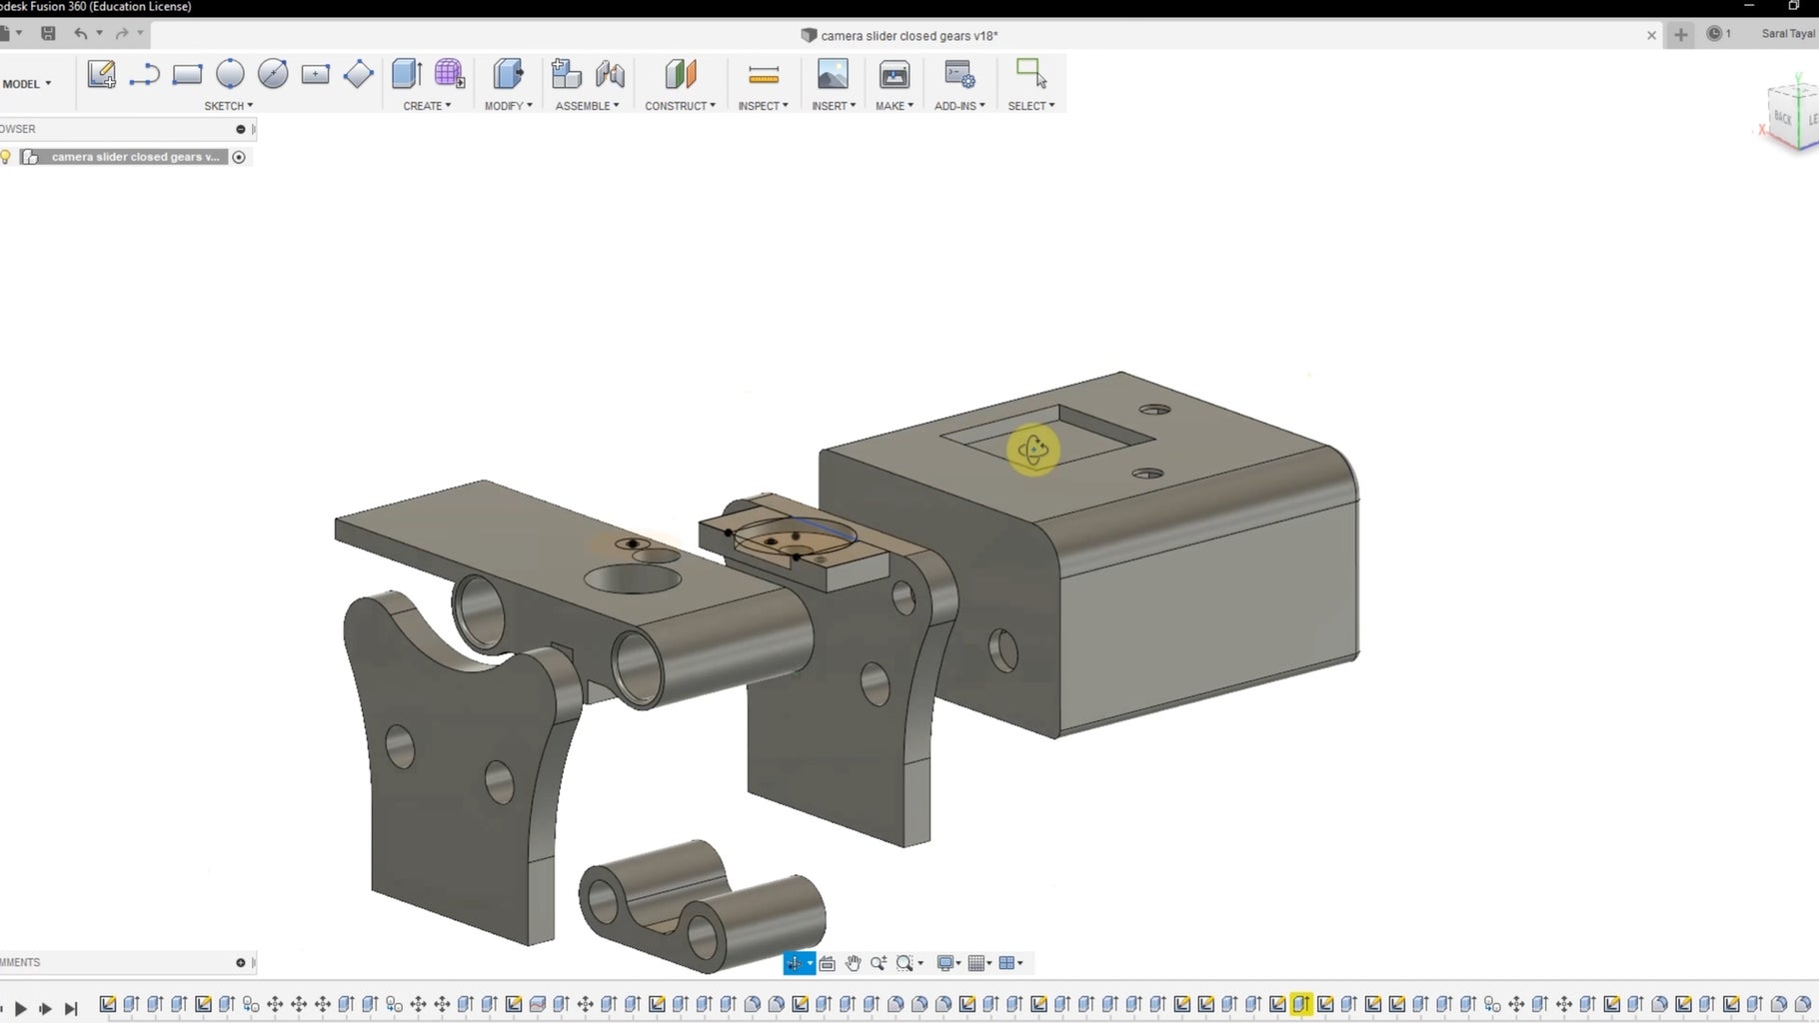Toggle the Orbit tool in navigation bar
Image resolution: width=1819 pixels, height=1023 pixels.
(x=794, y=962)
